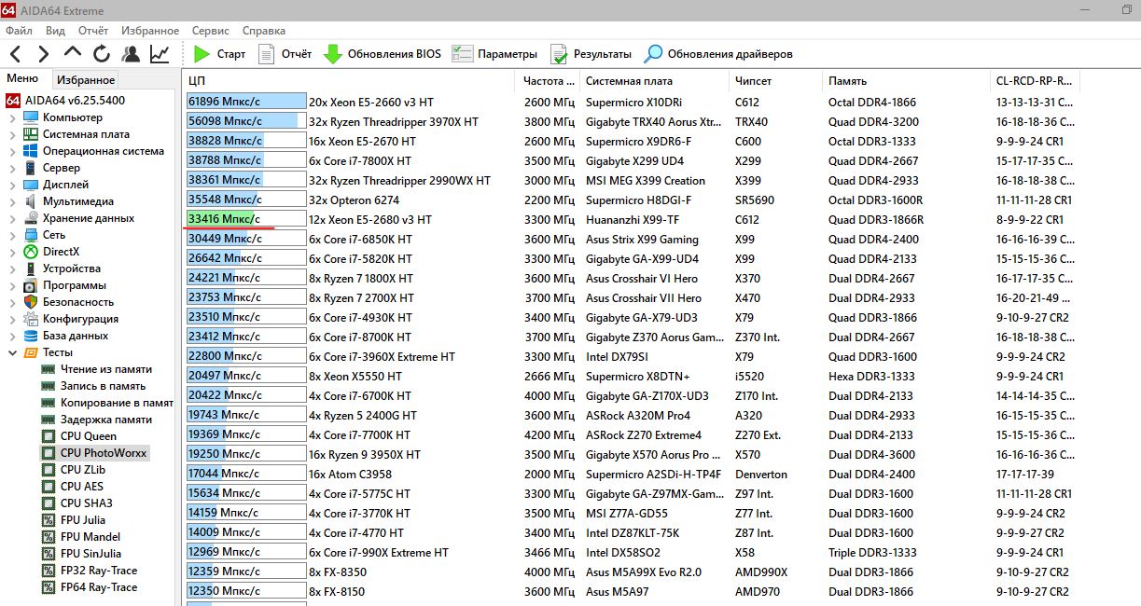Open the Избранное menu in menu bar

tap(150, 31)
